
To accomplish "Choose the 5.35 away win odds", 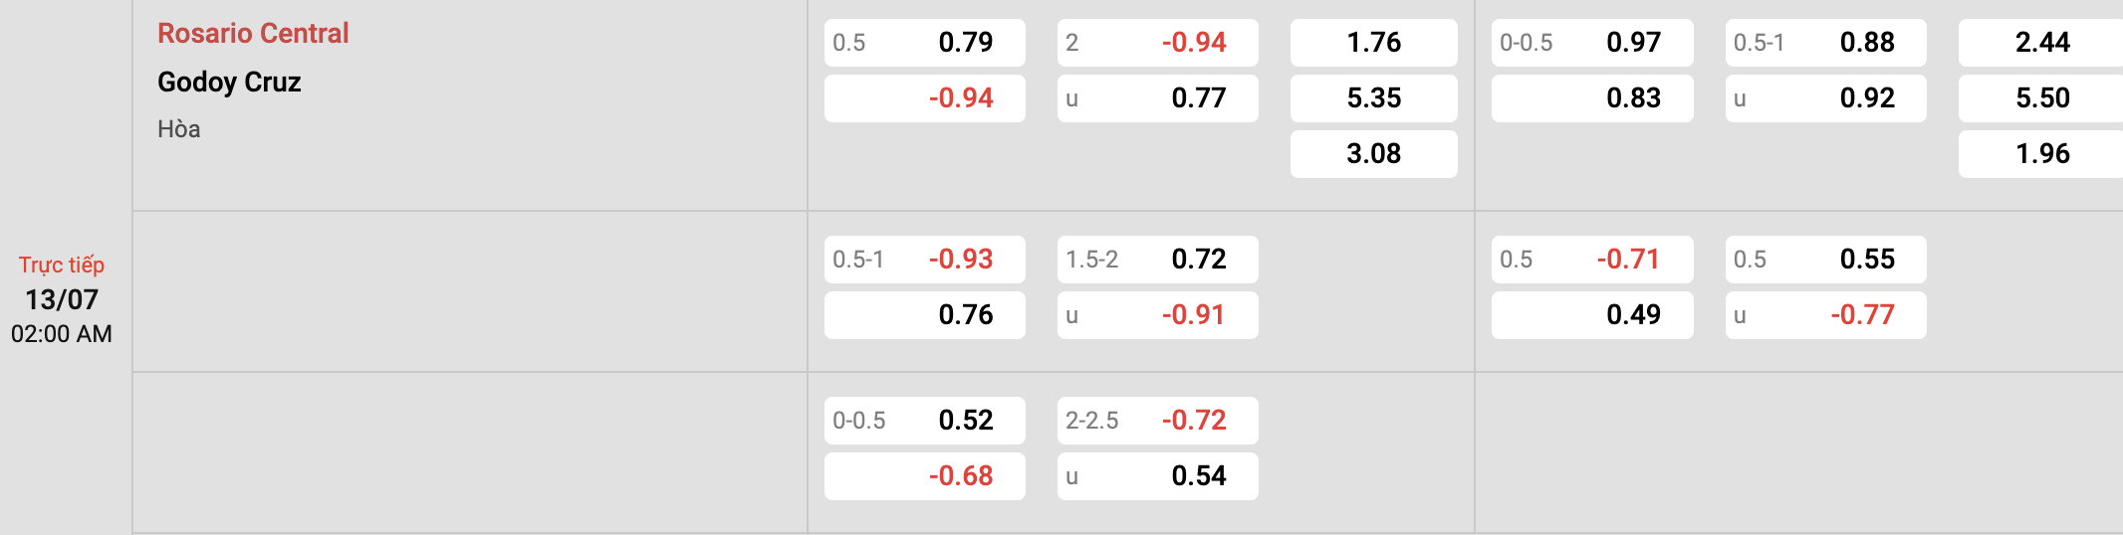I will (1374, 98).
